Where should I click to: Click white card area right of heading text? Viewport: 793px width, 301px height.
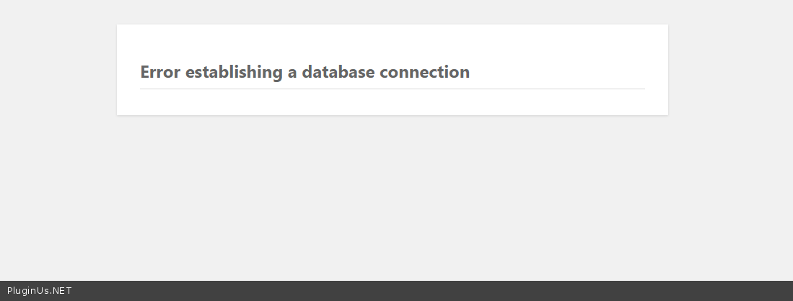click(x=563, y=72)
